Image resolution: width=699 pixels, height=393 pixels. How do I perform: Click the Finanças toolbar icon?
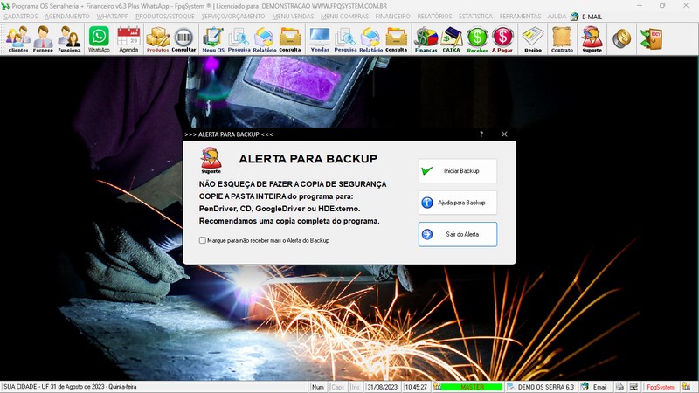click(x=426, y=38)
